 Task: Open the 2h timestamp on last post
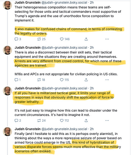point(92,129)
